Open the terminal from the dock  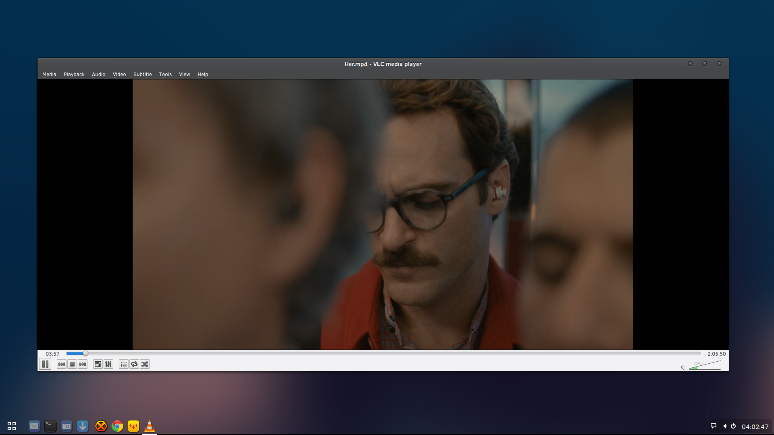(50, 426)
